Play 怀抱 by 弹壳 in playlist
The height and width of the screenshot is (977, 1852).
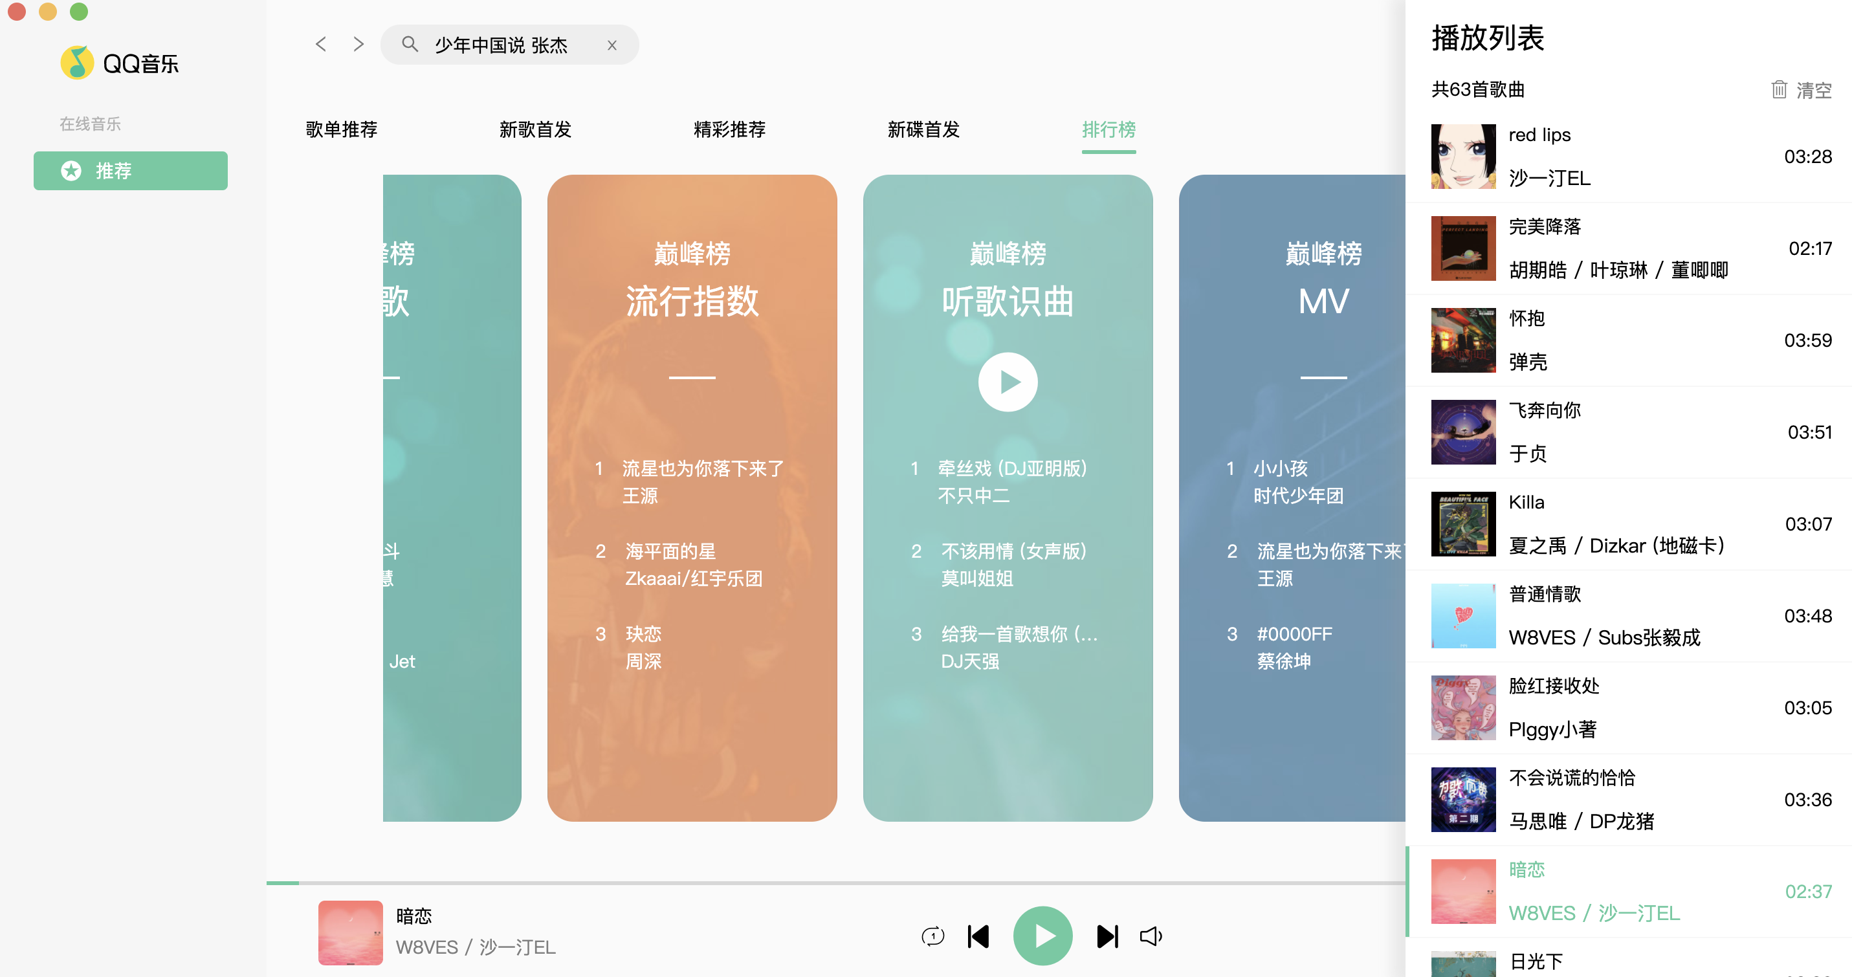(1627, 340)
